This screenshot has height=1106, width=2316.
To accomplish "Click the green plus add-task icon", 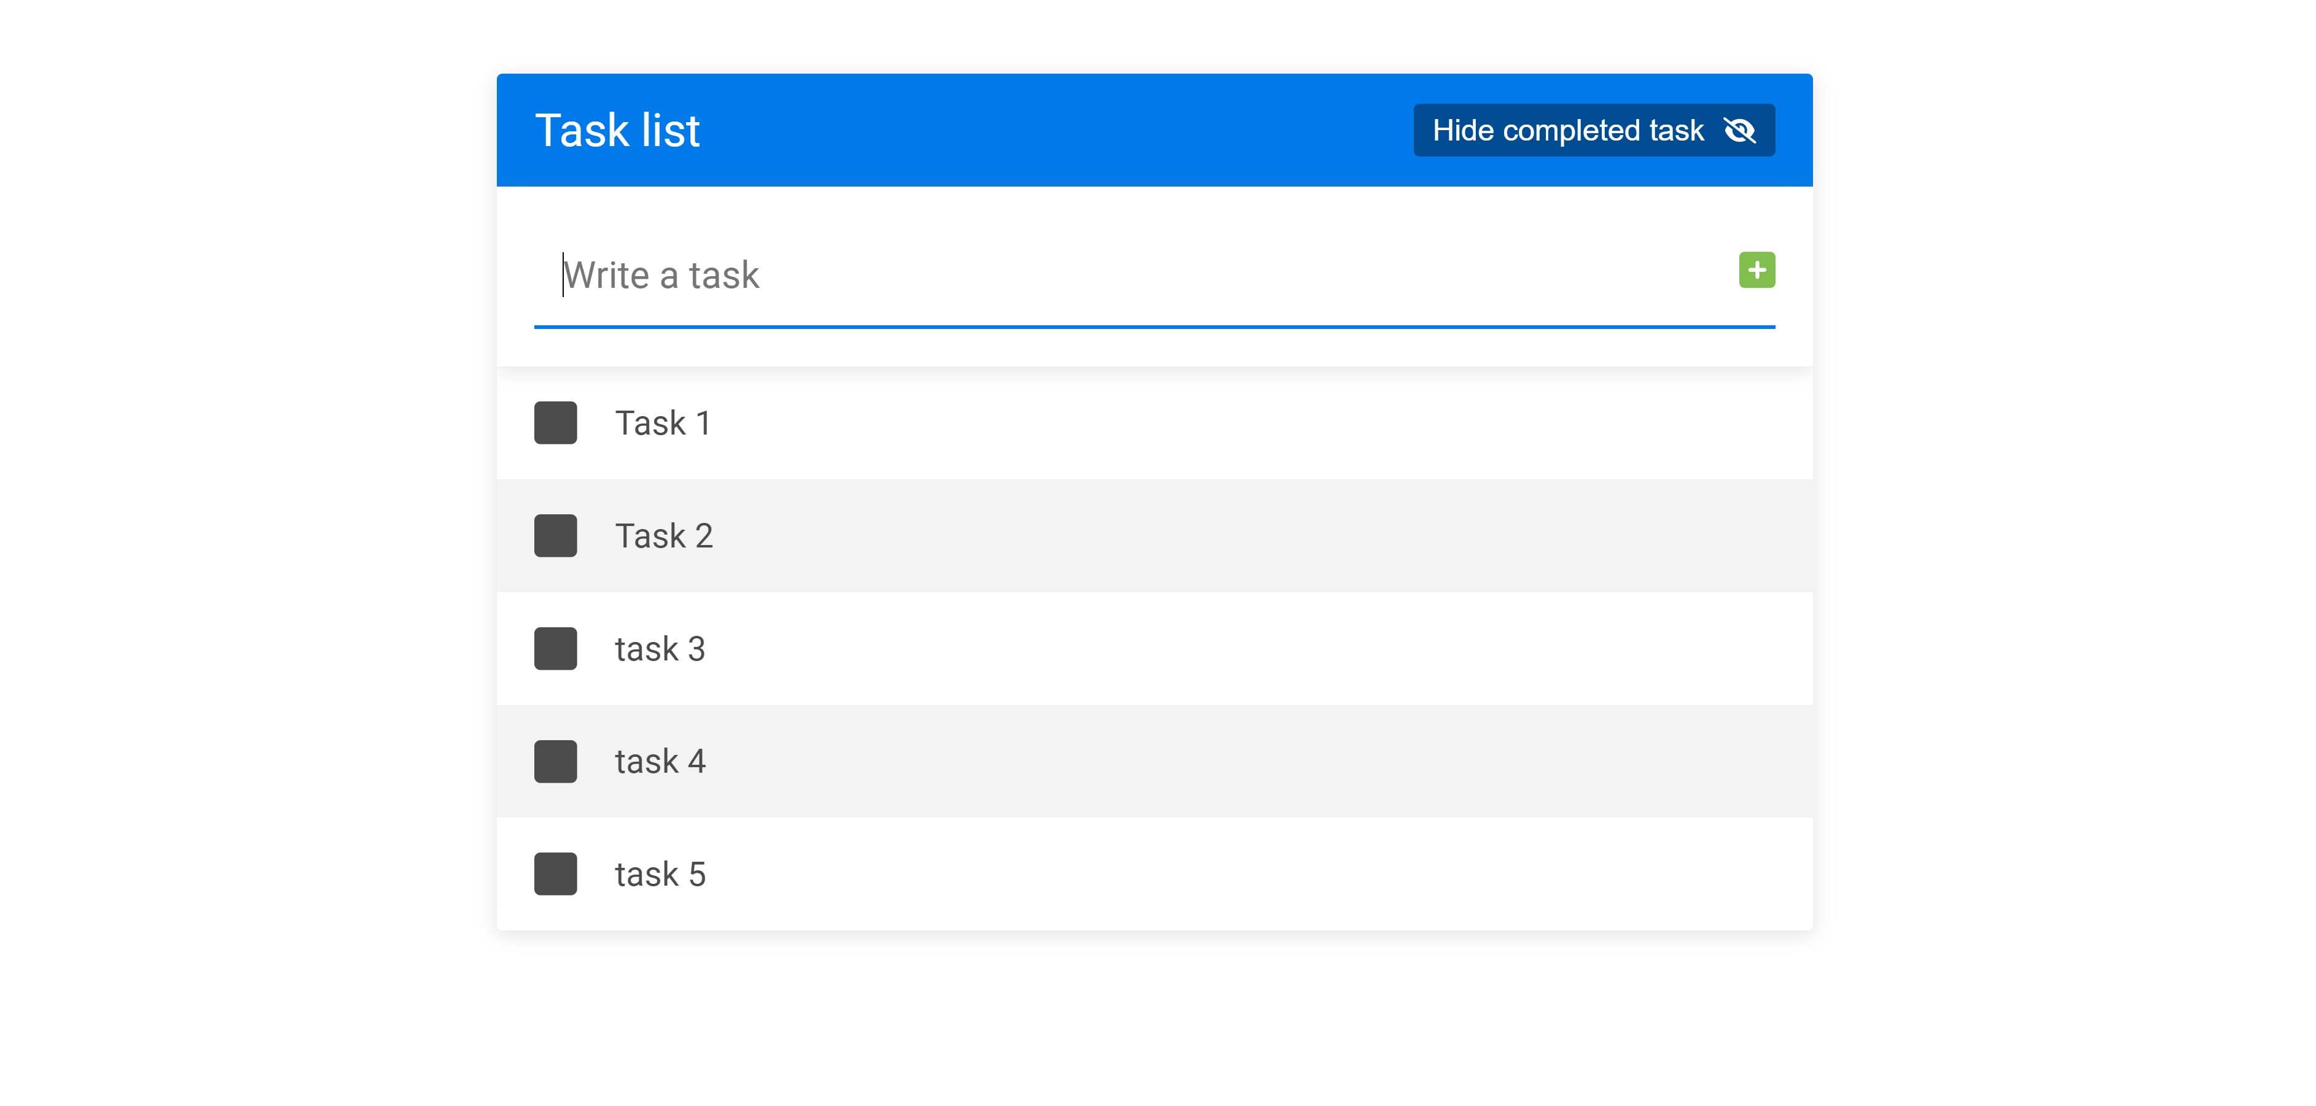I will click(x=1756, y=269).
